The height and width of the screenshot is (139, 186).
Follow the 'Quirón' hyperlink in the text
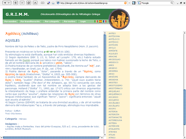(x=26, y=60)
